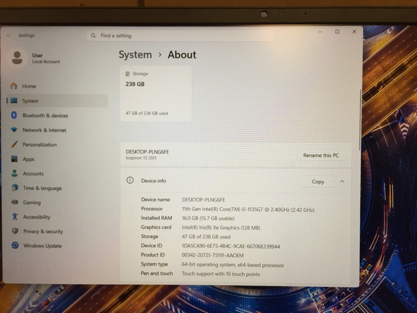
Task: Click the user avatar picture
Action: (17, 58)
